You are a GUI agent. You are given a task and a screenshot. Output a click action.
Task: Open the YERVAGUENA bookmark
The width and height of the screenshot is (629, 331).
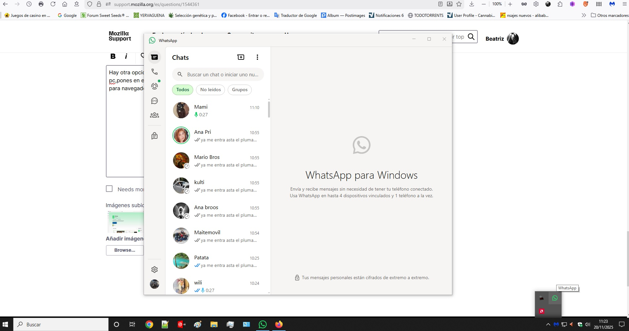pos(149,15)
